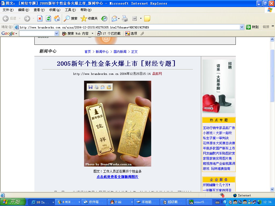Open the Favorites (收藏) menu
This screenshot has width=275, height=206.
(x=55, y=10)
